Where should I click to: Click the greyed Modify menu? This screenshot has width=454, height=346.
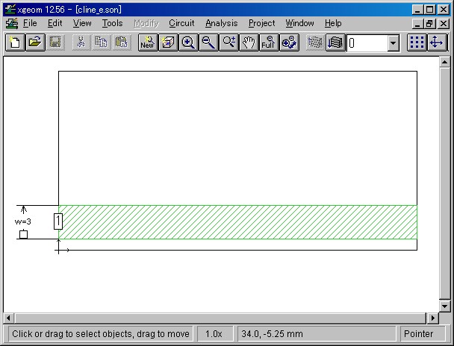(x=146, y=23)
